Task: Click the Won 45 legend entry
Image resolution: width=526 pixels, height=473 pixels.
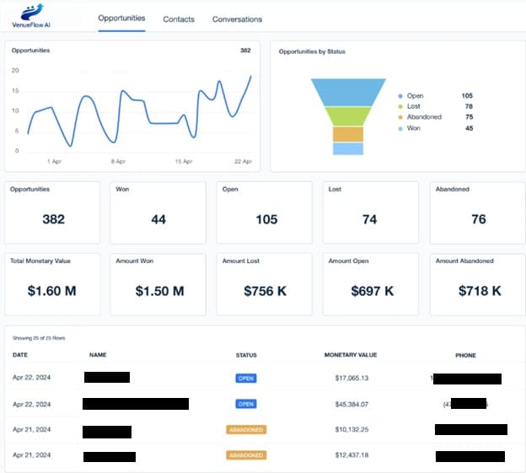Action: [435, 128]
